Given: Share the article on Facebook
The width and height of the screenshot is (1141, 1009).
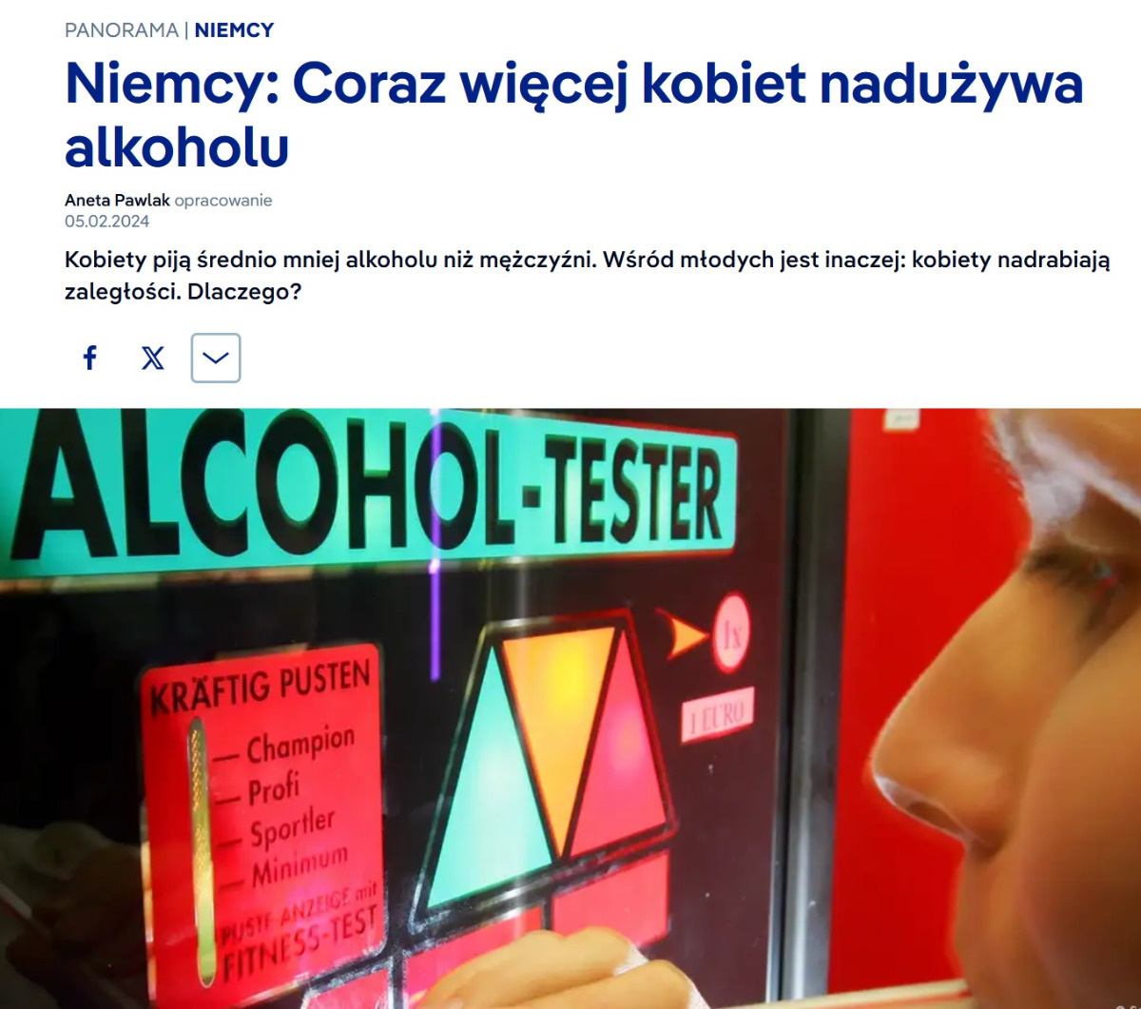Looking at the screenshot, I should point(90,359).
